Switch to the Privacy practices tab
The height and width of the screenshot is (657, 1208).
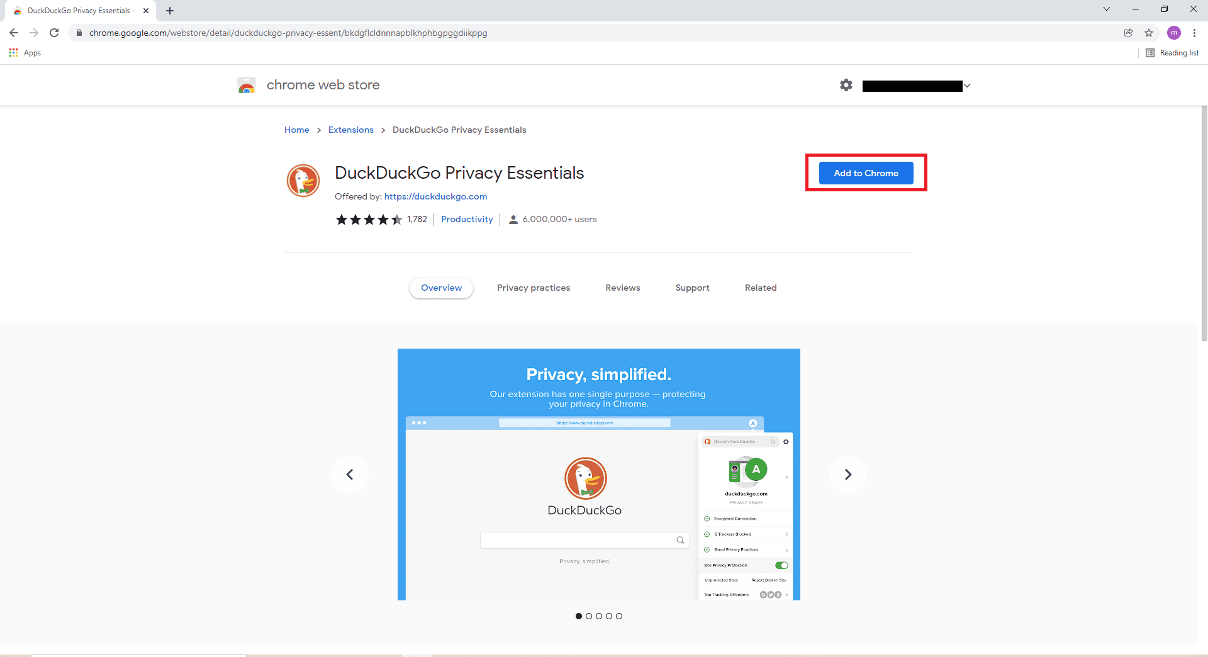(534, 288)
